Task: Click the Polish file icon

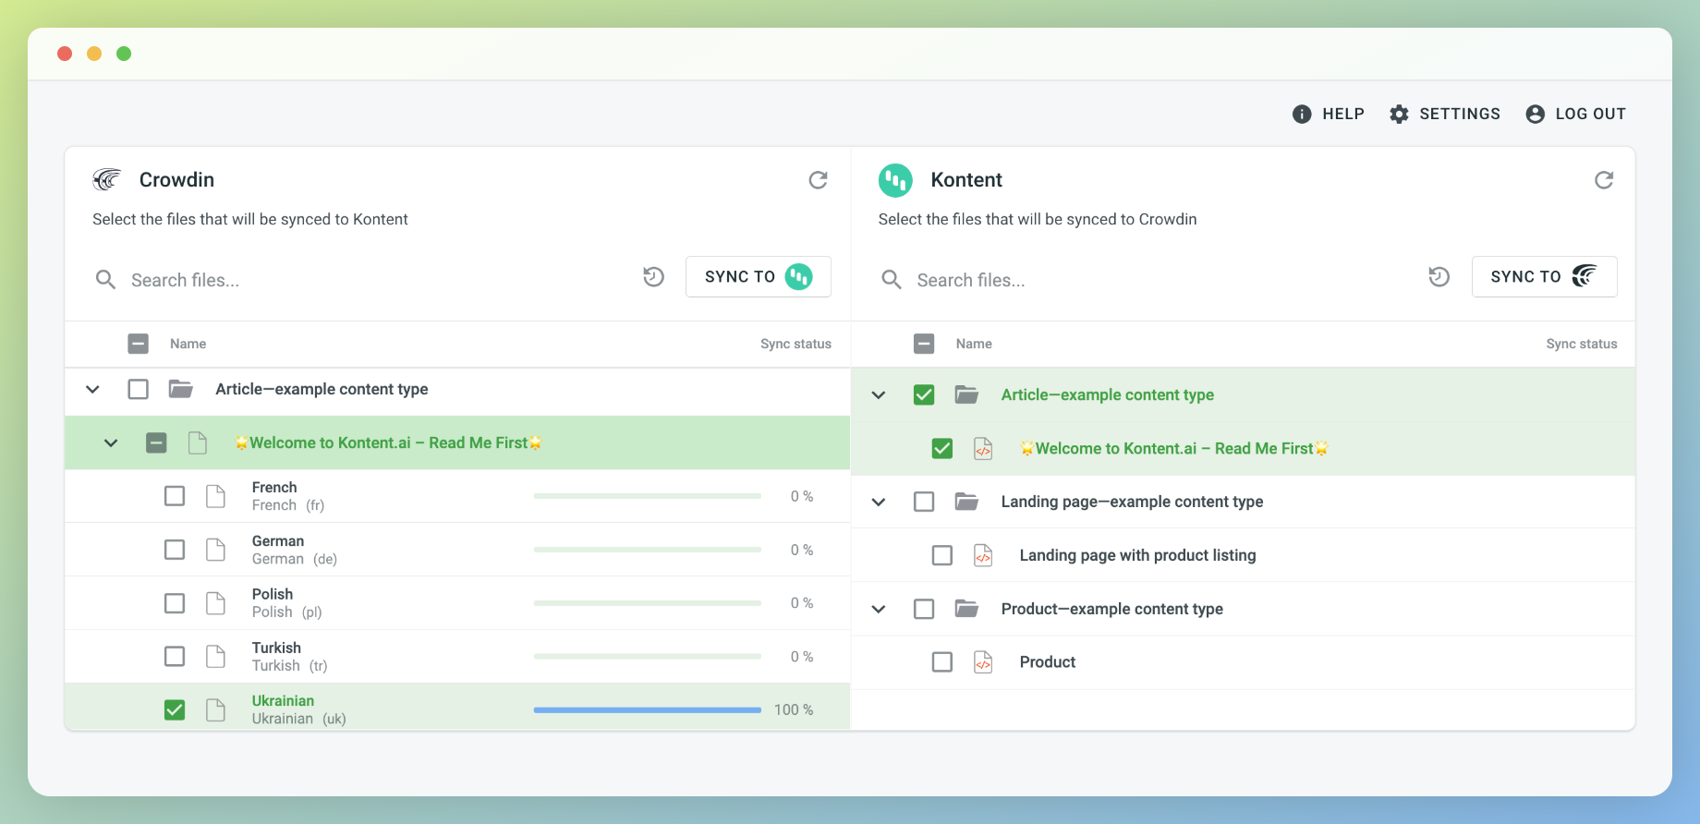Action: click(x=215, y=603)
